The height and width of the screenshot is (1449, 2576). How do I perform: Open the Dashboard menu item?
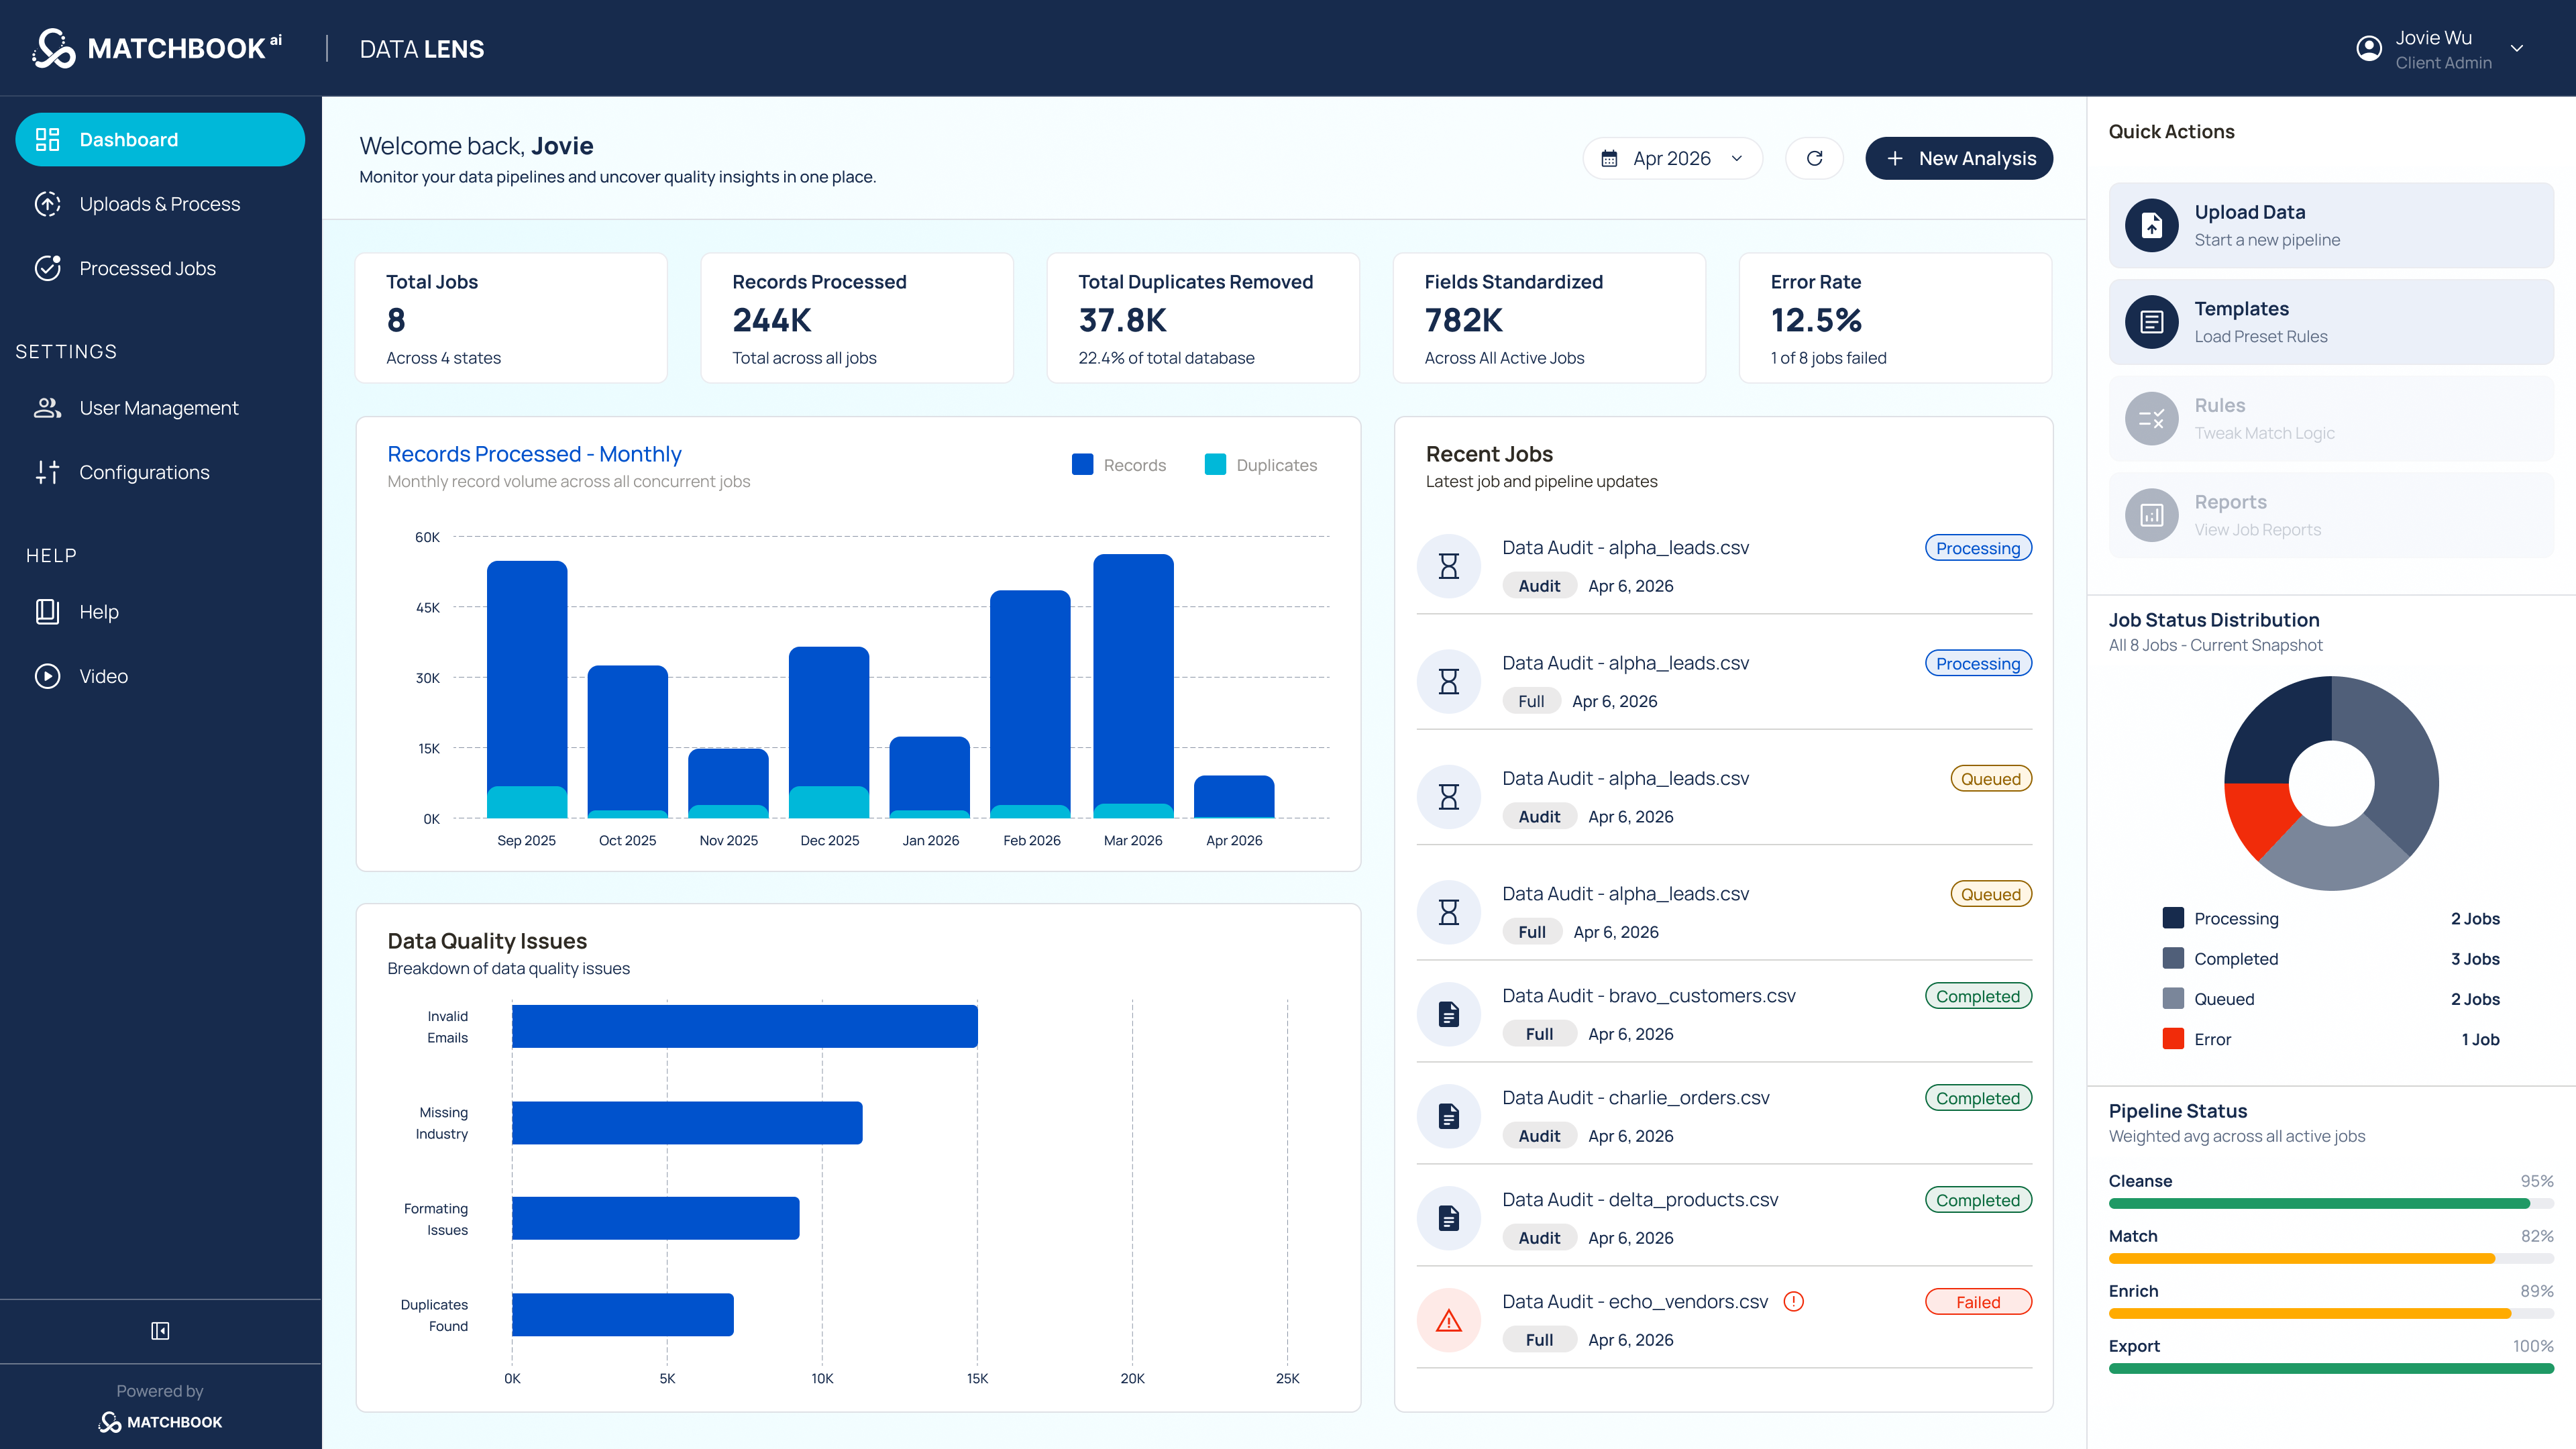coord(160,139)
